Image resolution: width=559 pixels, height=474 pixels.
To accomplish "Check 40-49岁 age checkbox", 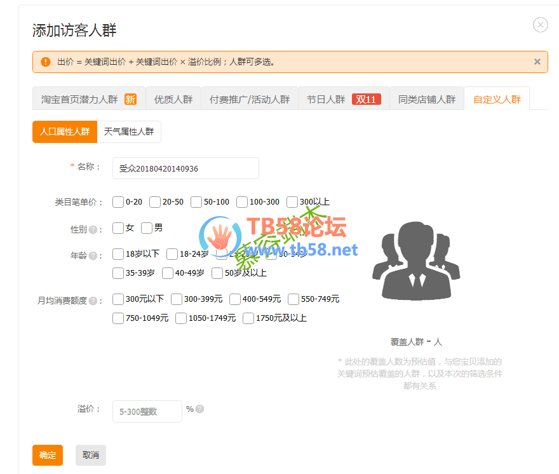I will click(x=168, y=273).
